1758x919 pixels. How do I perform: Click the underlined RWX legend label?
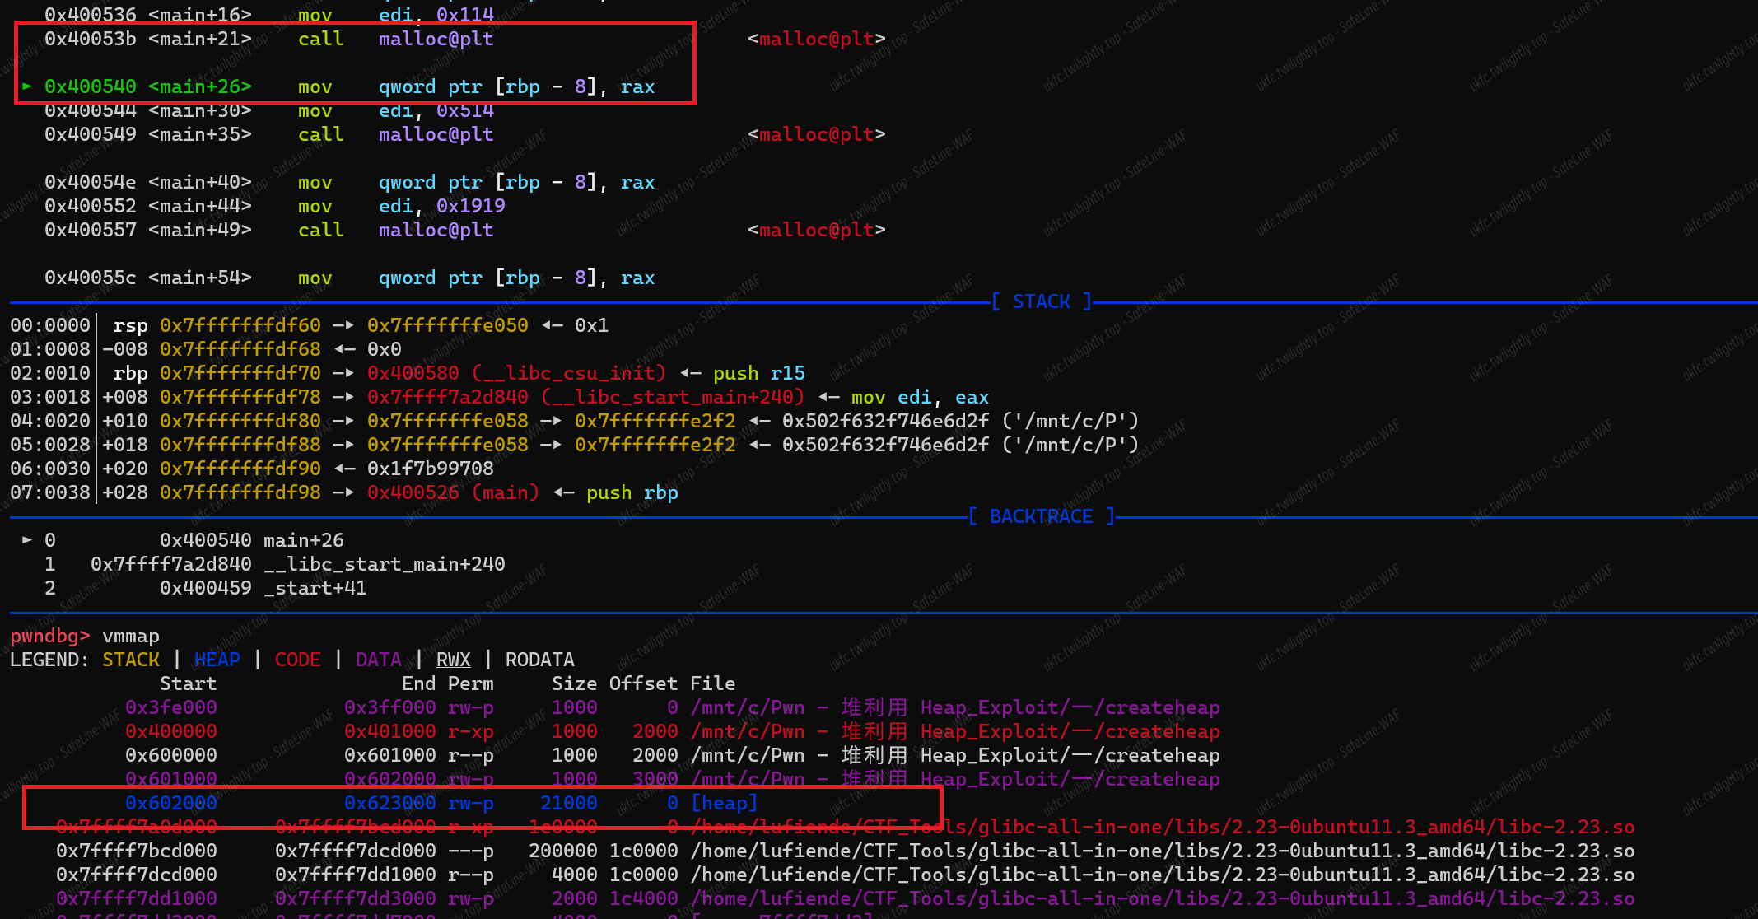(x=453, y=660)
